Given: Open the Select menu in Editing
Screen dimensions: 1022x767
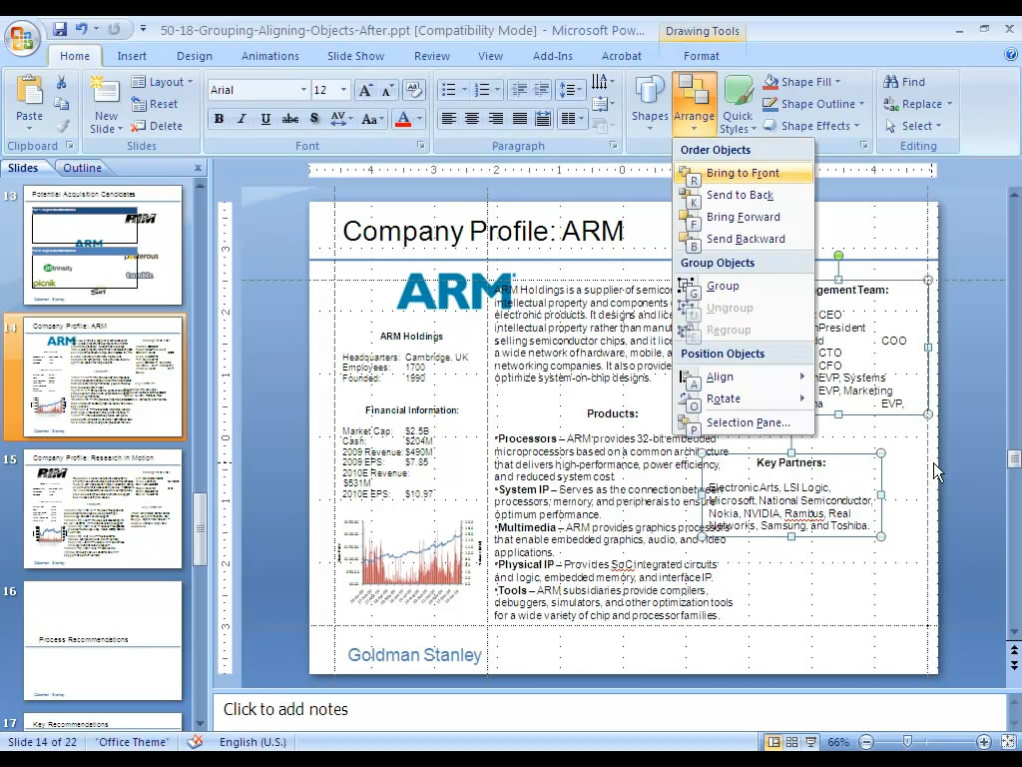Looking at the screenshot, I should tap(913, 126).
